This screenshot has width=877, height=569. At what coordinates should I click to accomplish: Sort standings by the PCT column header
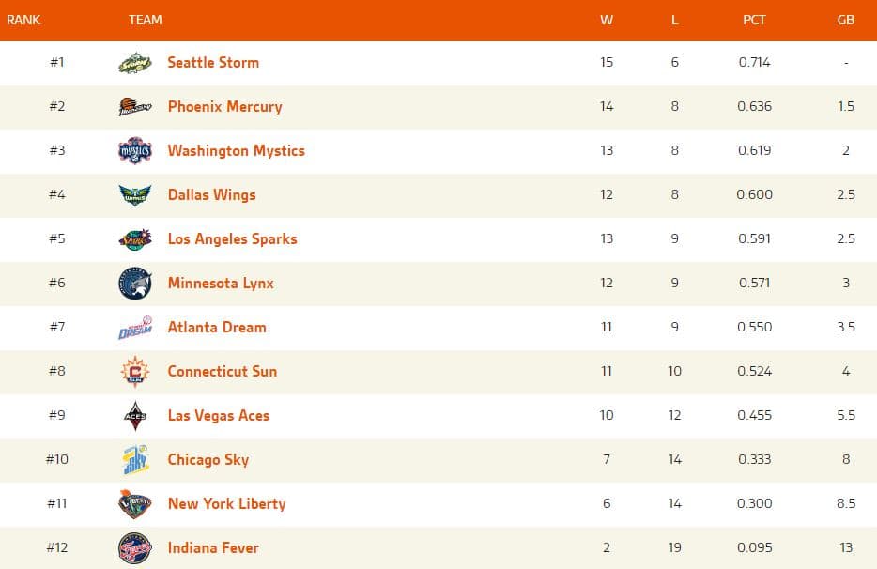click(754, 20)
